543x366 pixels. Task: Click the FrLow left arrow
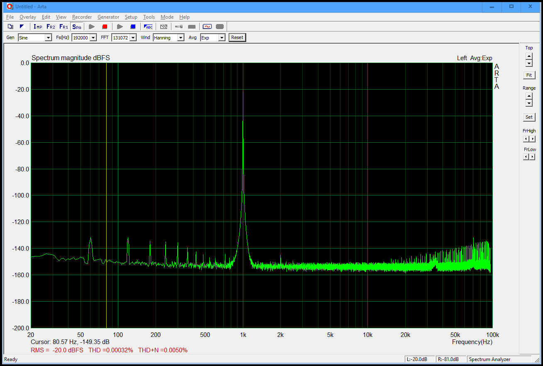pos(526,157)
